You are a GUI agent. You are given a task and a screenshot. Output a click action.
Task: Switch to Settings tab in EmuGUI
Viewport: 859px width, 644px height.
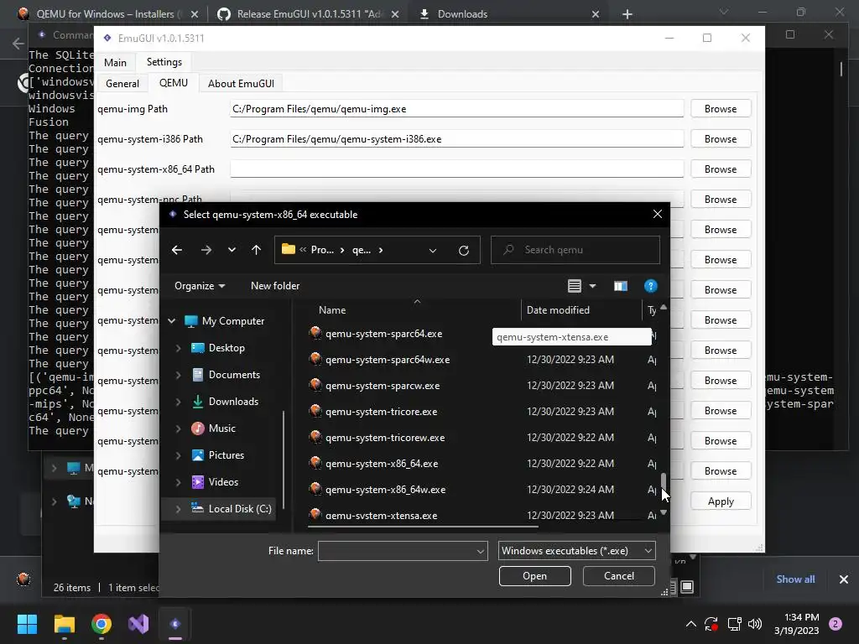point(164,62)
